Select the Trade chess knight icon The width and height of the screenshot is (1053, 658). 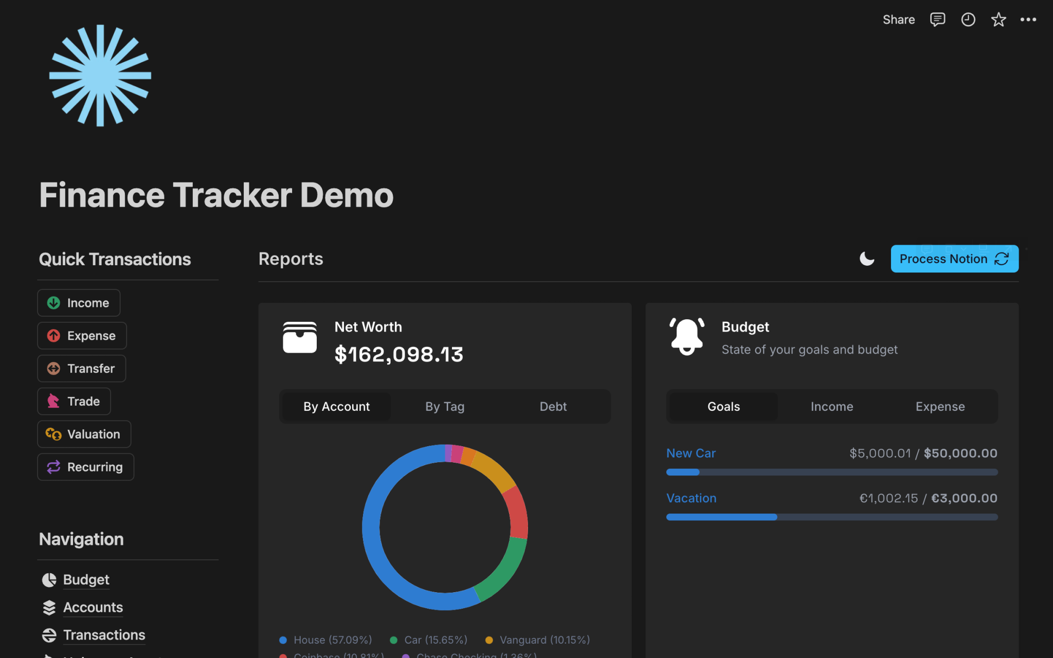pyautogui.click(x=53, y=401)
